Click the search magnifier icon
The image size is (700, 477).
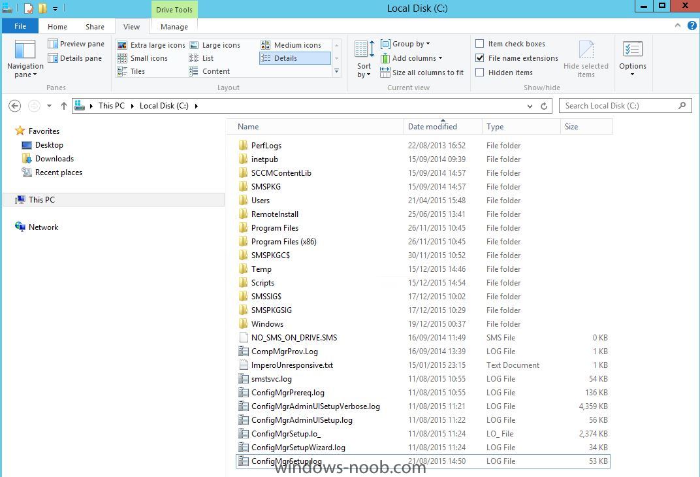click(682, 106)
